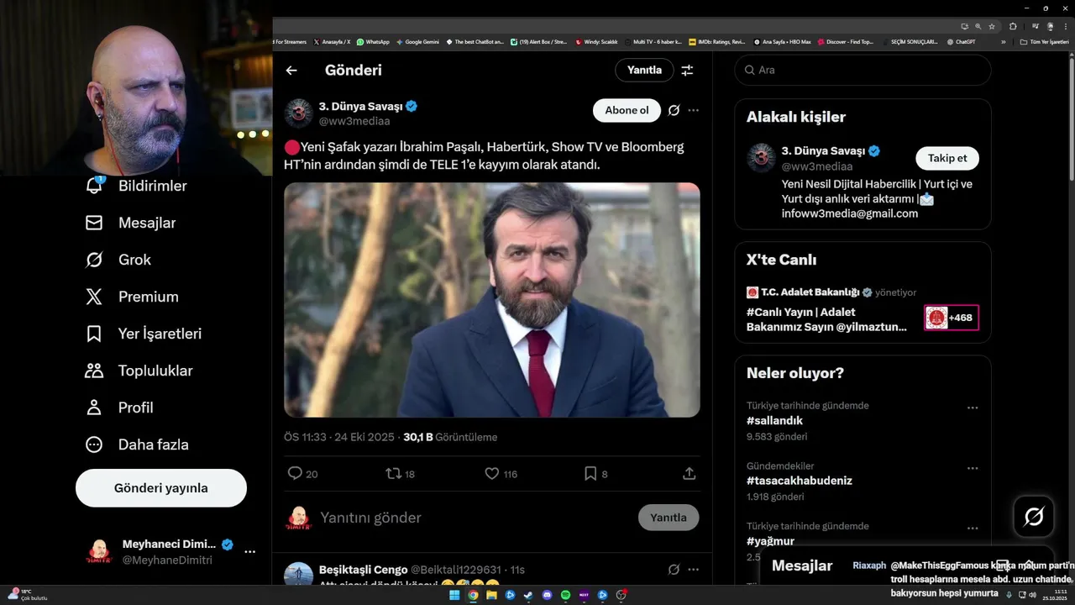Open the #sallandık trending topic

coord(774,421)
